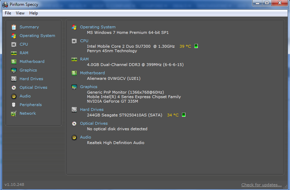Click Graphics heading link in summary
Screen dimensions: 290x190
[x=89, y=87]
